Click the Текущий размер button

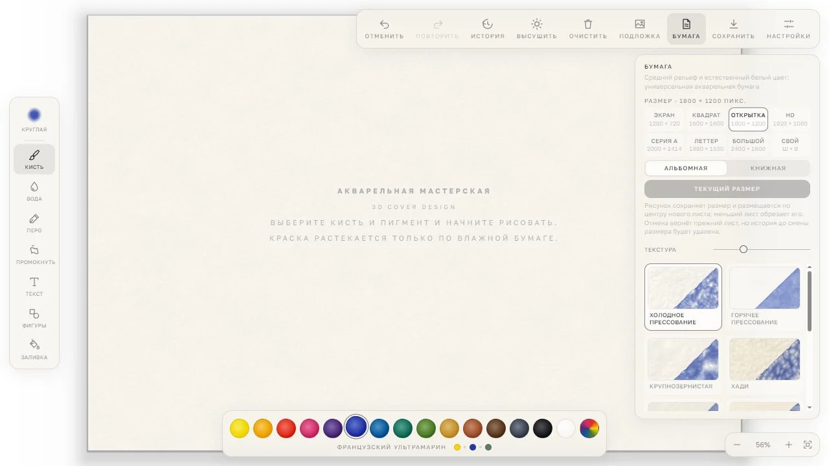tap(727, 189)
